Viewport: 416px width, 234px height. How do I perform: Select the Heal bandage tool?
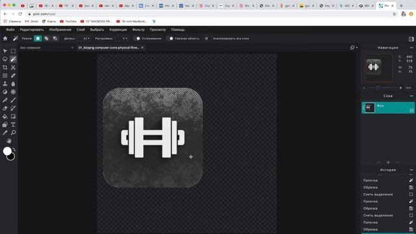pyautogui.click(x=13, y=75)
